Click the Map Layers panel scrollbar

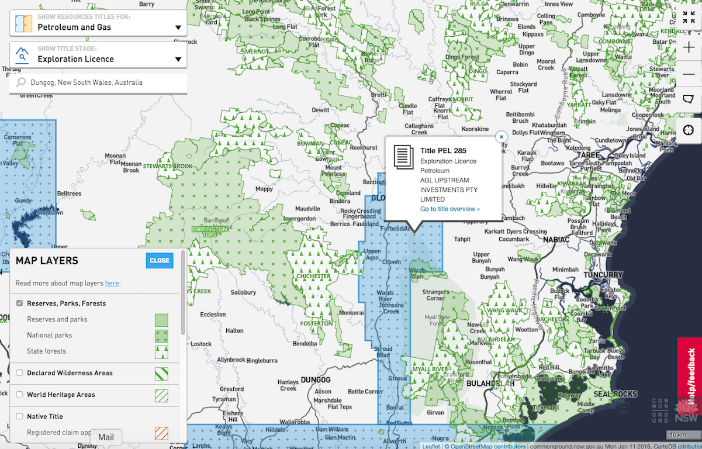tap(183, 292)
